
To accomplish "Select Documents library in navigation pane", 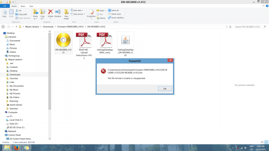I will tap(13, 41).
